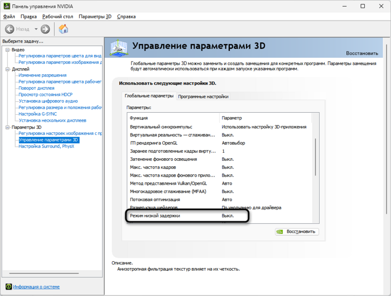Viewport: 391px width, 296px height.
Task: Click the system information icon
Action: pyautogui.click(x=8, y=287)
